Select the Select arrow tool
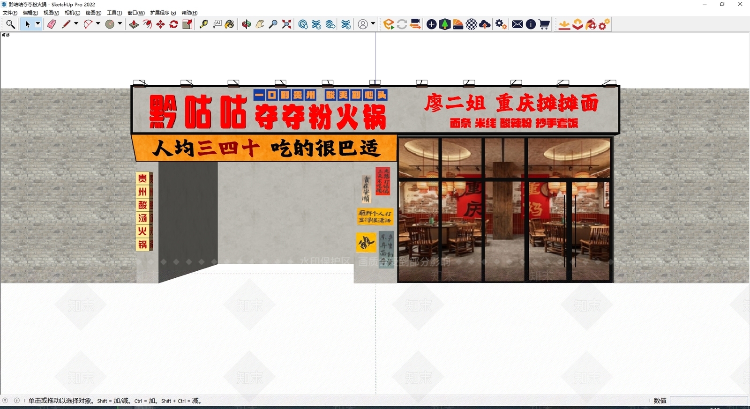Viewport: 750px width, 409px height. (28, 24)
